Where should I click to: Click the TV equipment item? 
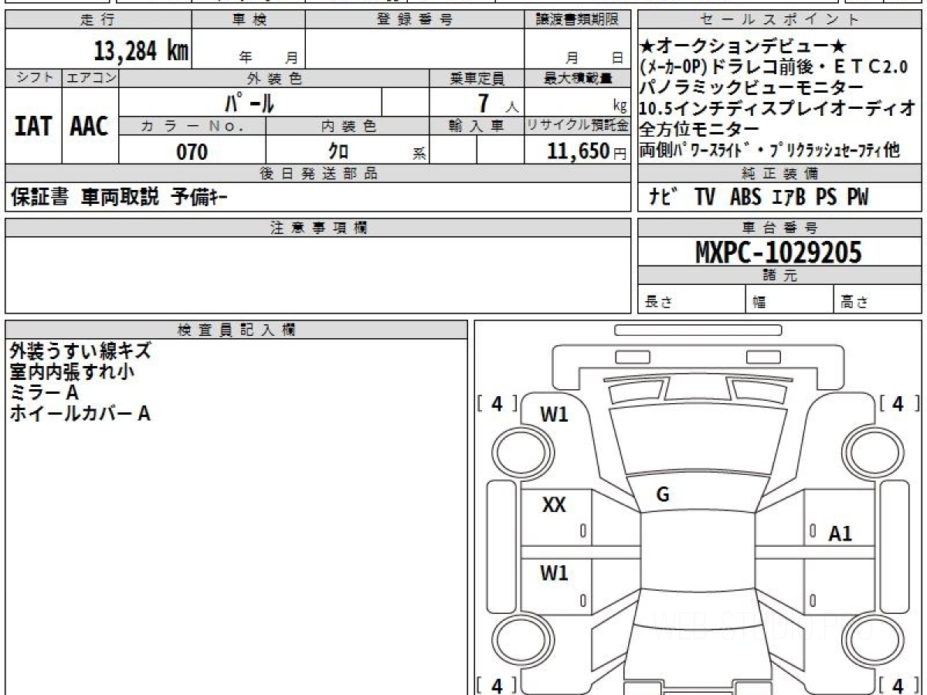(x=705, y=198)
